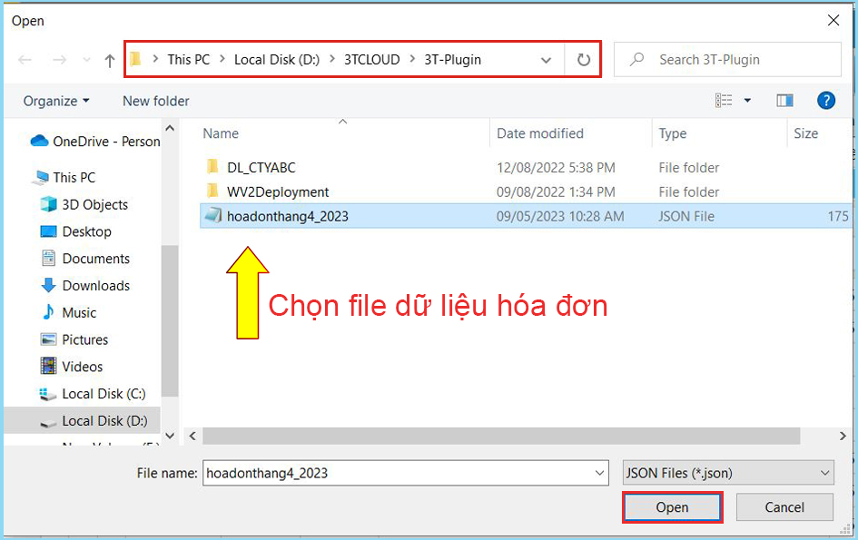Select the hoadonthang4_2023 JSON file
The height and width of the screenshot is (540, 858).
pyautogui.click(x=287, y=216)
